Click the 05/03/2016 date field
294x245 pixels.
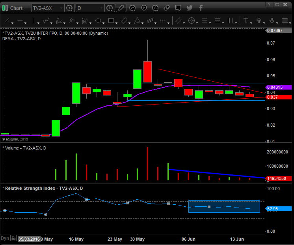click(29, 239)
